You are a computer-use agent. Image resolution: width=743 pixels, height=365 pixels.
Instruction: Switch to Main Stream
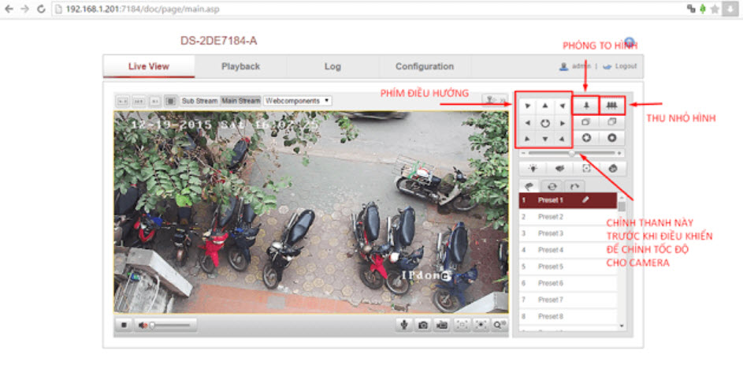(x=241, y=101)
